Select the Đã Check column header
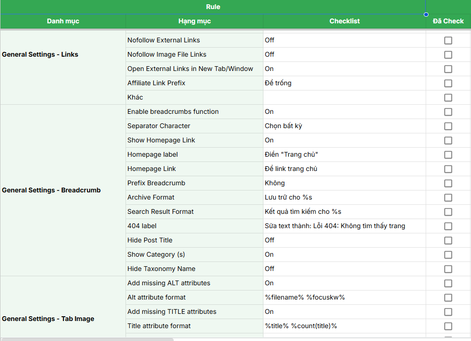 [448, 21]
